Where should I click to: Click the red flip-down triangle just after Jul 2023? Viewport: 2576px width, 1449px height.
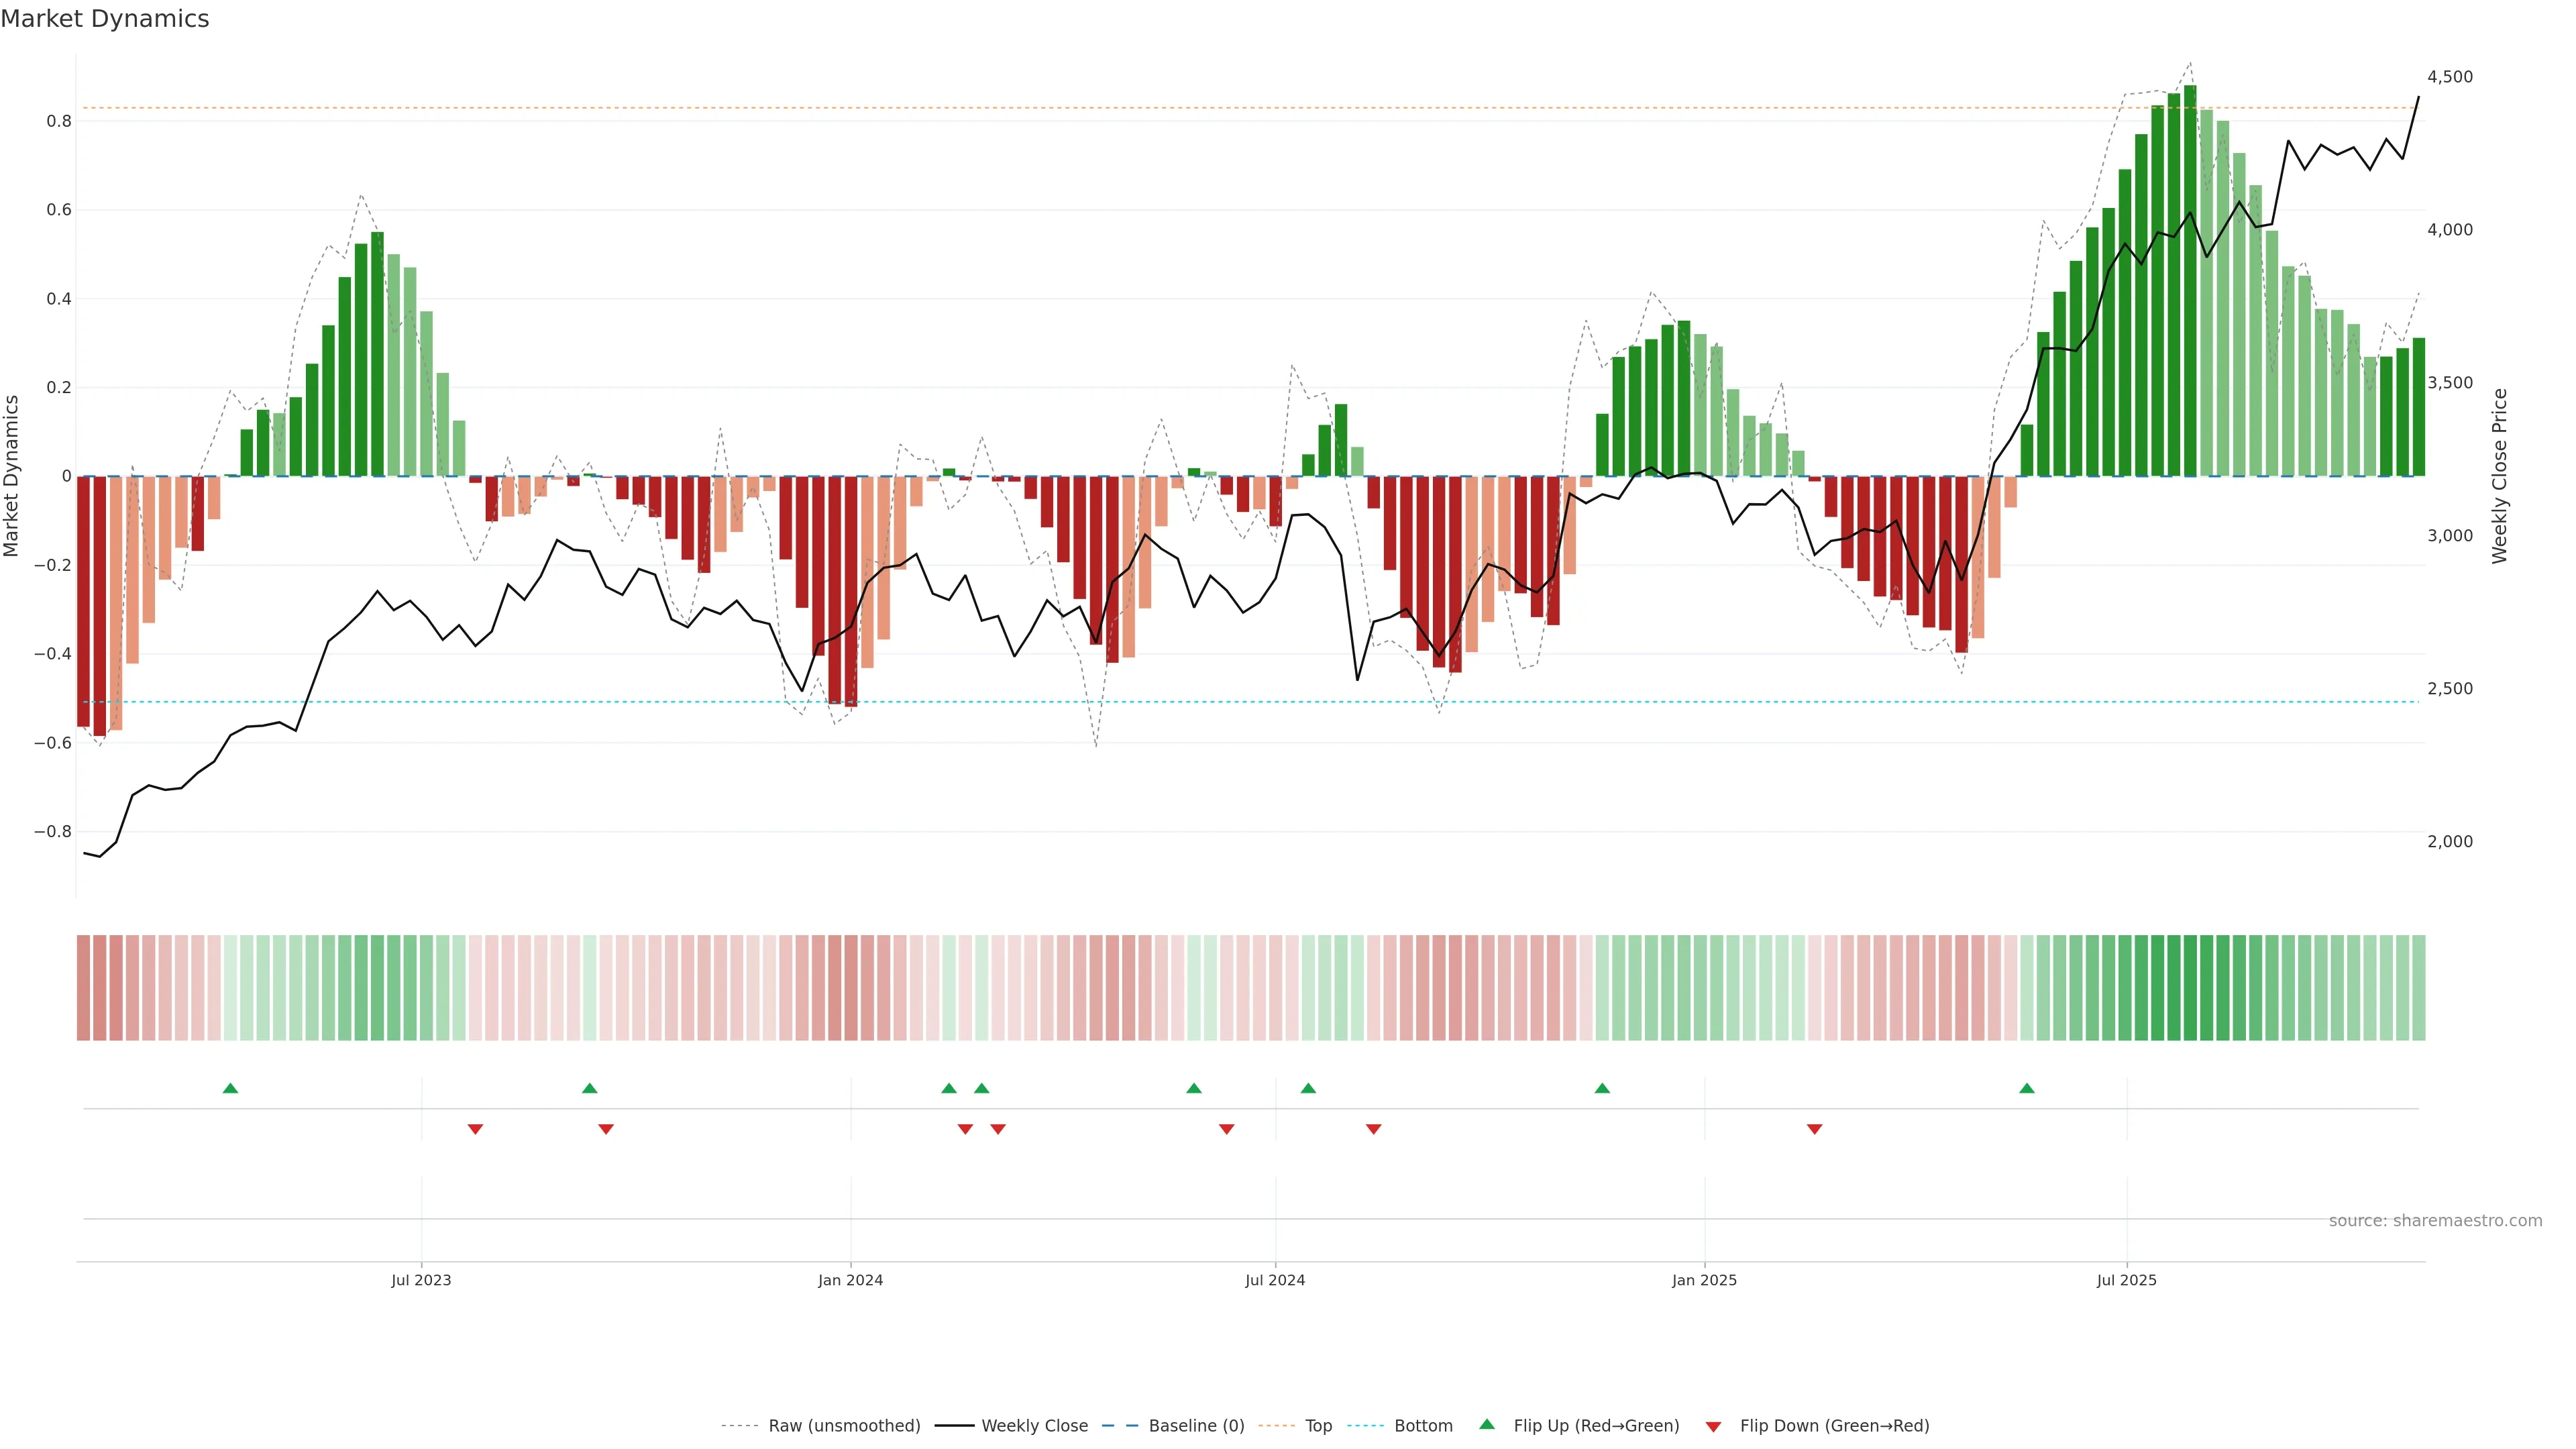(475, 1129)
